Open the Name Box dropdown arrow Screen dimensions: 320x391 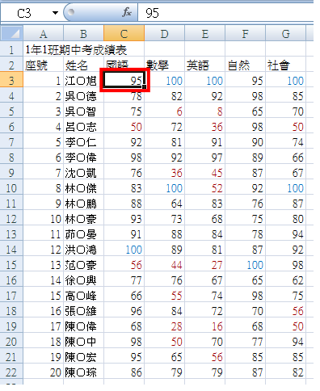[x=55, y=13]
